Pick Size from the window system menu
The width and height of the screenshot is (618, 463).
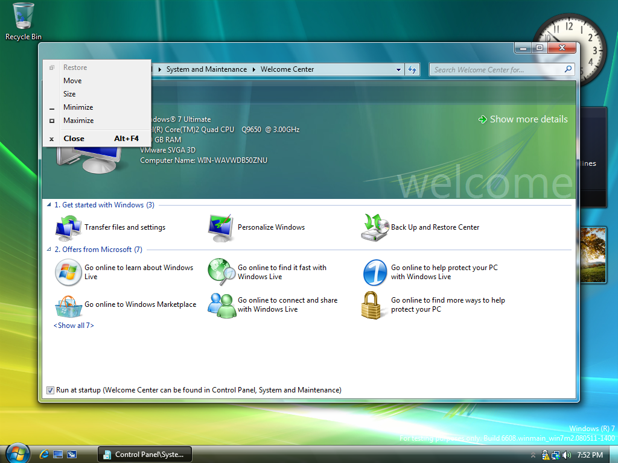click(x=69, y=94)
